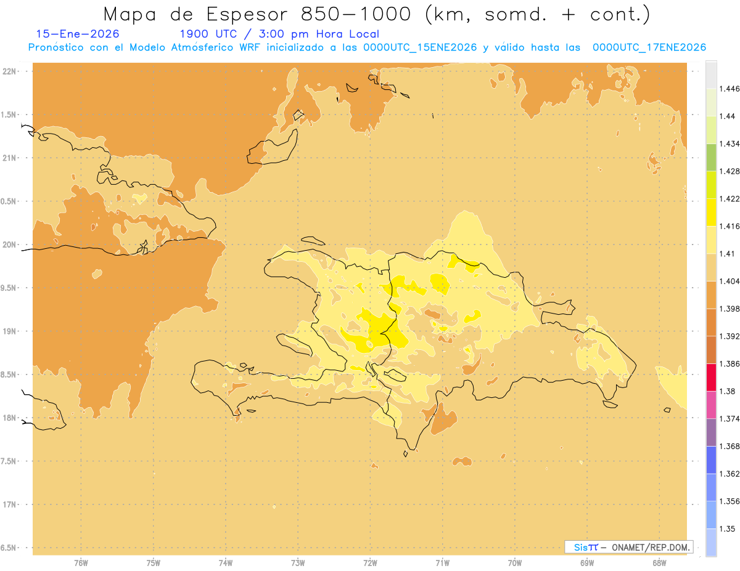This screenshot has height=571, width=740.
Task: Click the longitude label '72W'
Action: click(x=370, y=562)
